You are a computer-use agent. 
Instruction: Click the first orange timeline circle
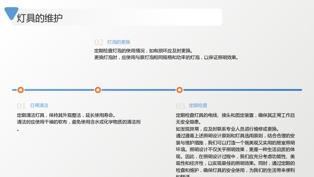[20, 90]
